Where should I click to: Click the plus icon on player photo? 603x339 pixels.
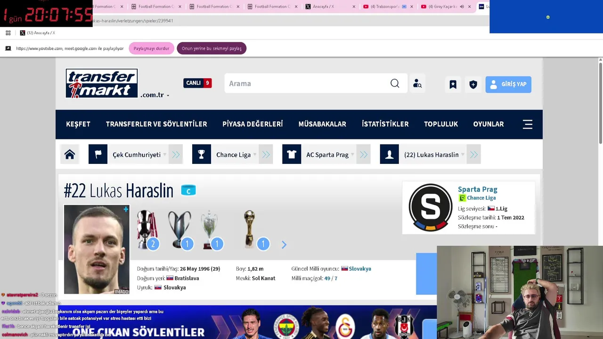pyautogui.click(x=126, y=209)
